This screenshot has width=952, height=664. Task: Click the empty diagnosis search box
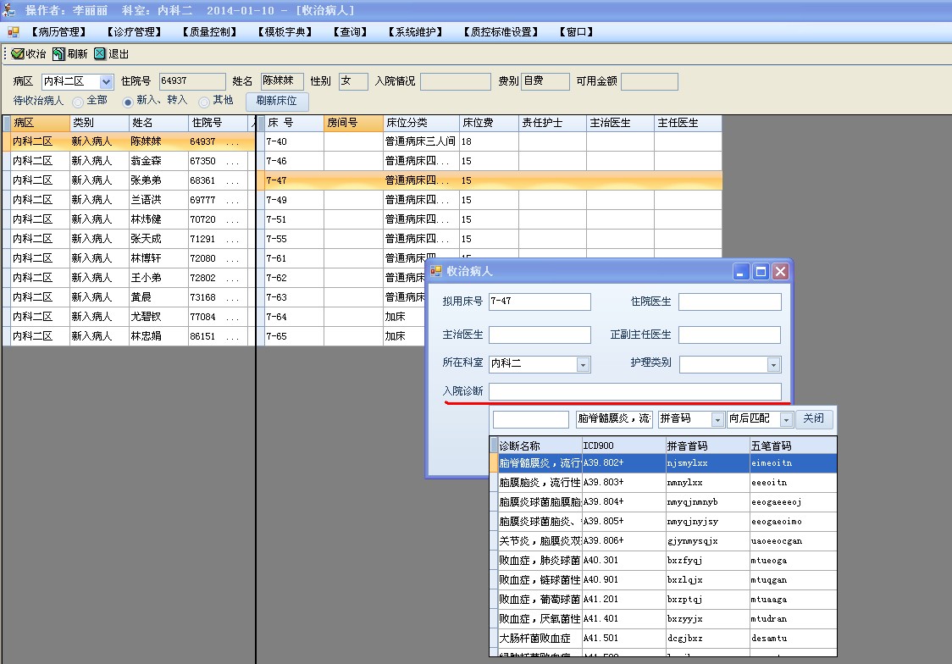[x=531, y=418]
